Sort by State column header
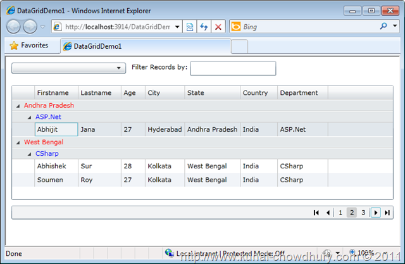Screen dimensions: 405x264 [x=213, y=92]
